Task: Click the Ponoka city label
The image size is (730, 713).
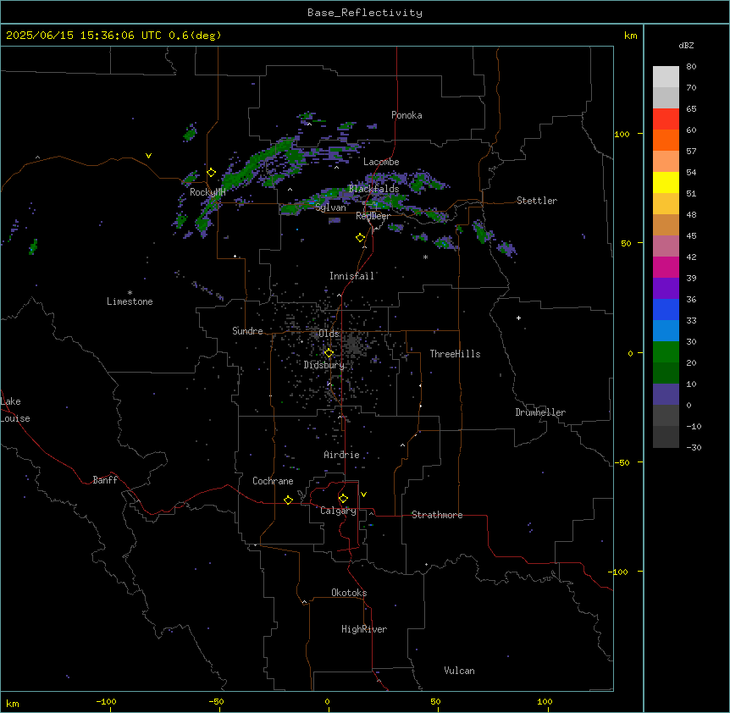Action: [406, 115]
